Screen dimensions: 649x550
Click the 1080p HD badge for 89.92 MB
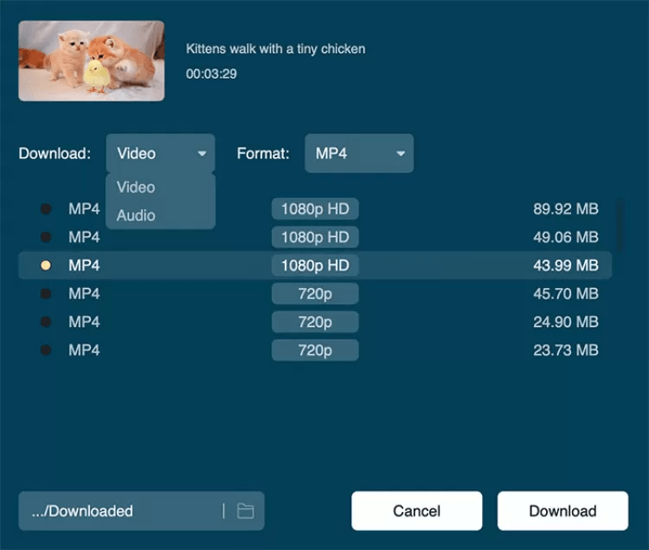point(315,208)
